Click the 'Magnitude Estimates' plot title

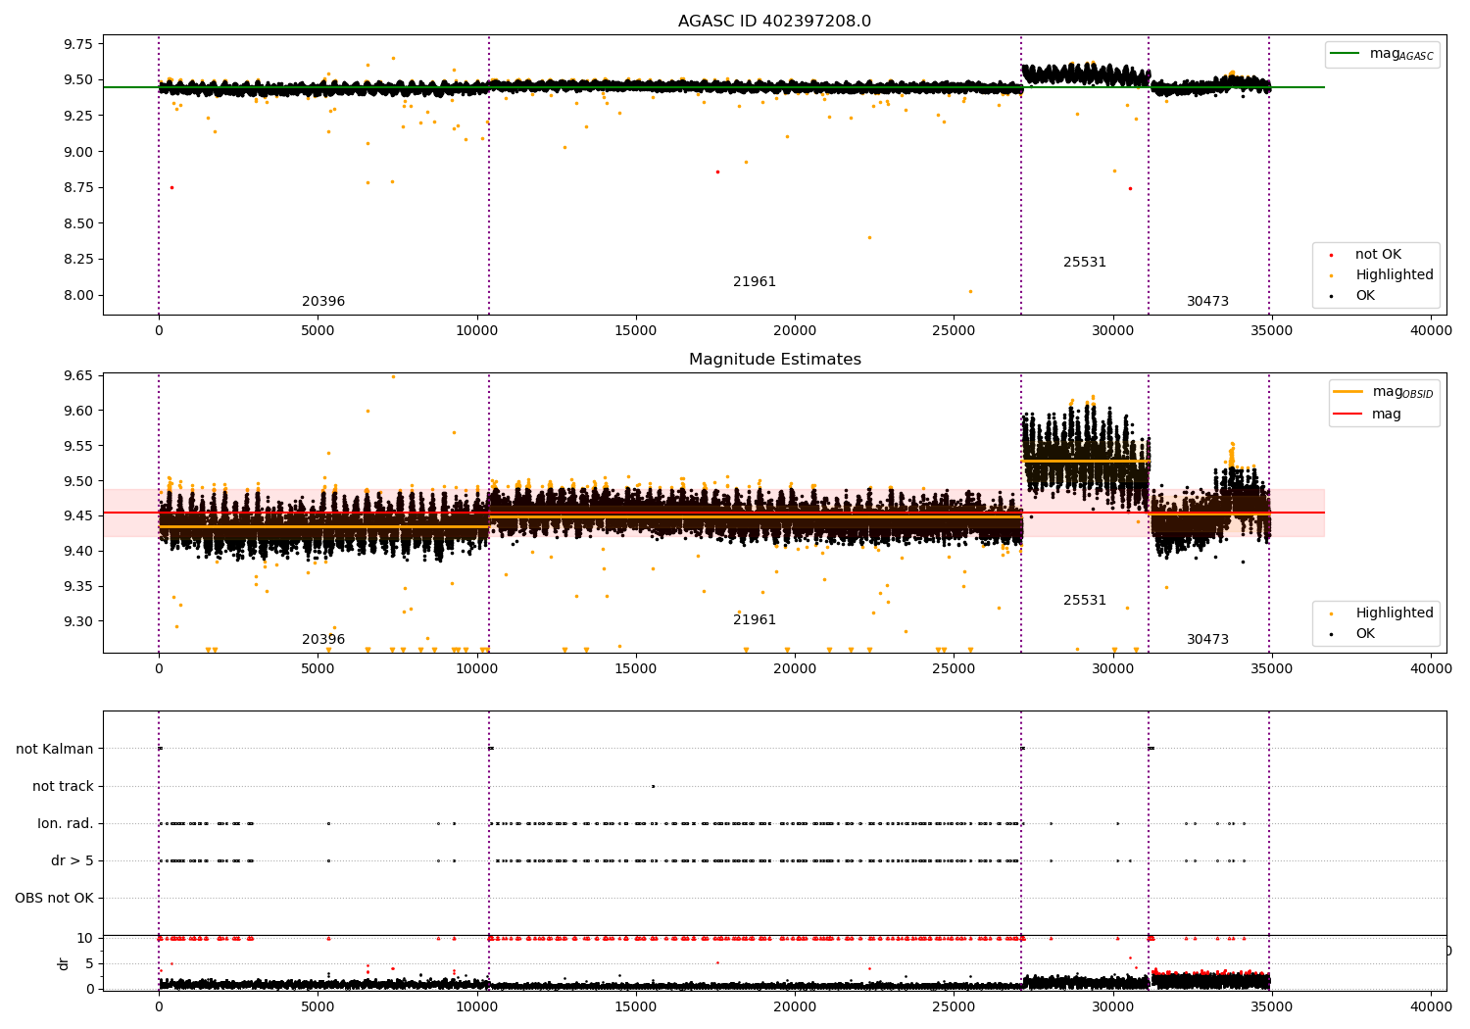[x=774, y=360]
